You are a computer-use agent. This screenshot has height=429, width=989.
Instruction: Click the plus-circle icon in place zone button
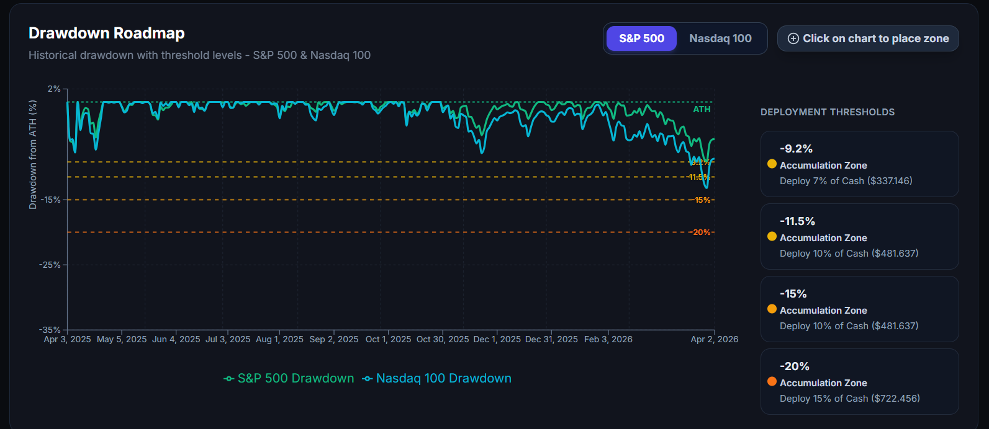[793, 38]
